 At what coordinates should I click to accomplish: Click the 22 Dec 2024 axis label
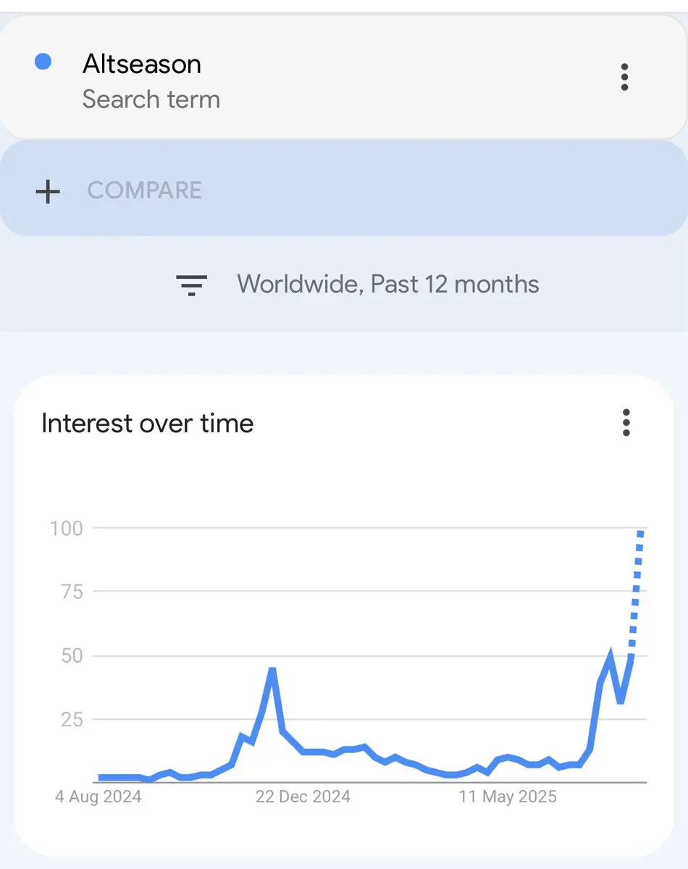click(303, 797)
